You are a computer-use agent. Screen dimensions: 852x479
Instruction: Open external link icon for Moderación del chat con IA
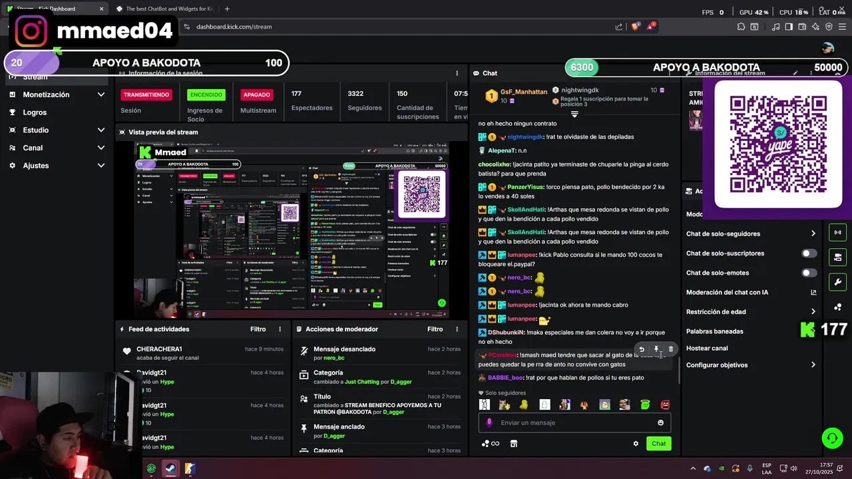pos(813,292)
